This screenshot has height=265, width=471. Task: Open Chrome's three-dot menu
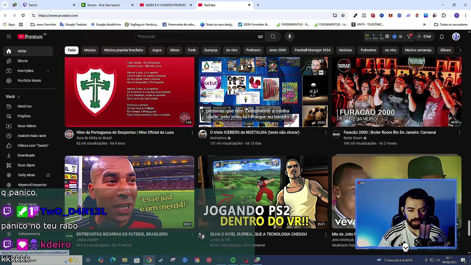pyautogui.click(x=465, y=15)
